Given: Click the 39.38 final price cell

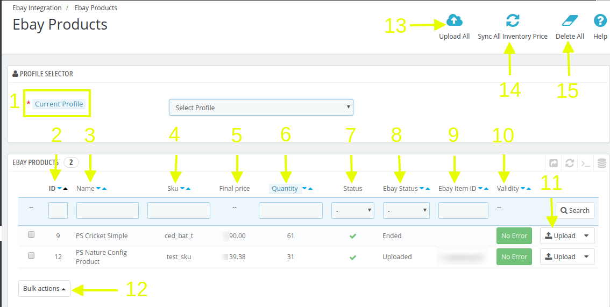Looking at the screenshot, I should pos(237,257).
